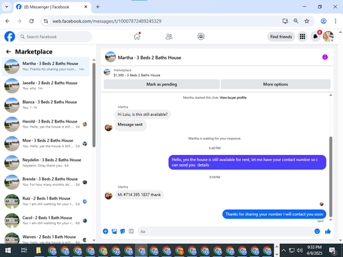Viewport: 343px width, 257px height.
Task: Open the Facebook logo home link
Action: [x=10, y=36]
